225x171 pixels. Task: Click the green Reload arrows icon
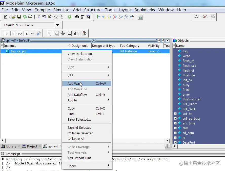coord(25,17)
